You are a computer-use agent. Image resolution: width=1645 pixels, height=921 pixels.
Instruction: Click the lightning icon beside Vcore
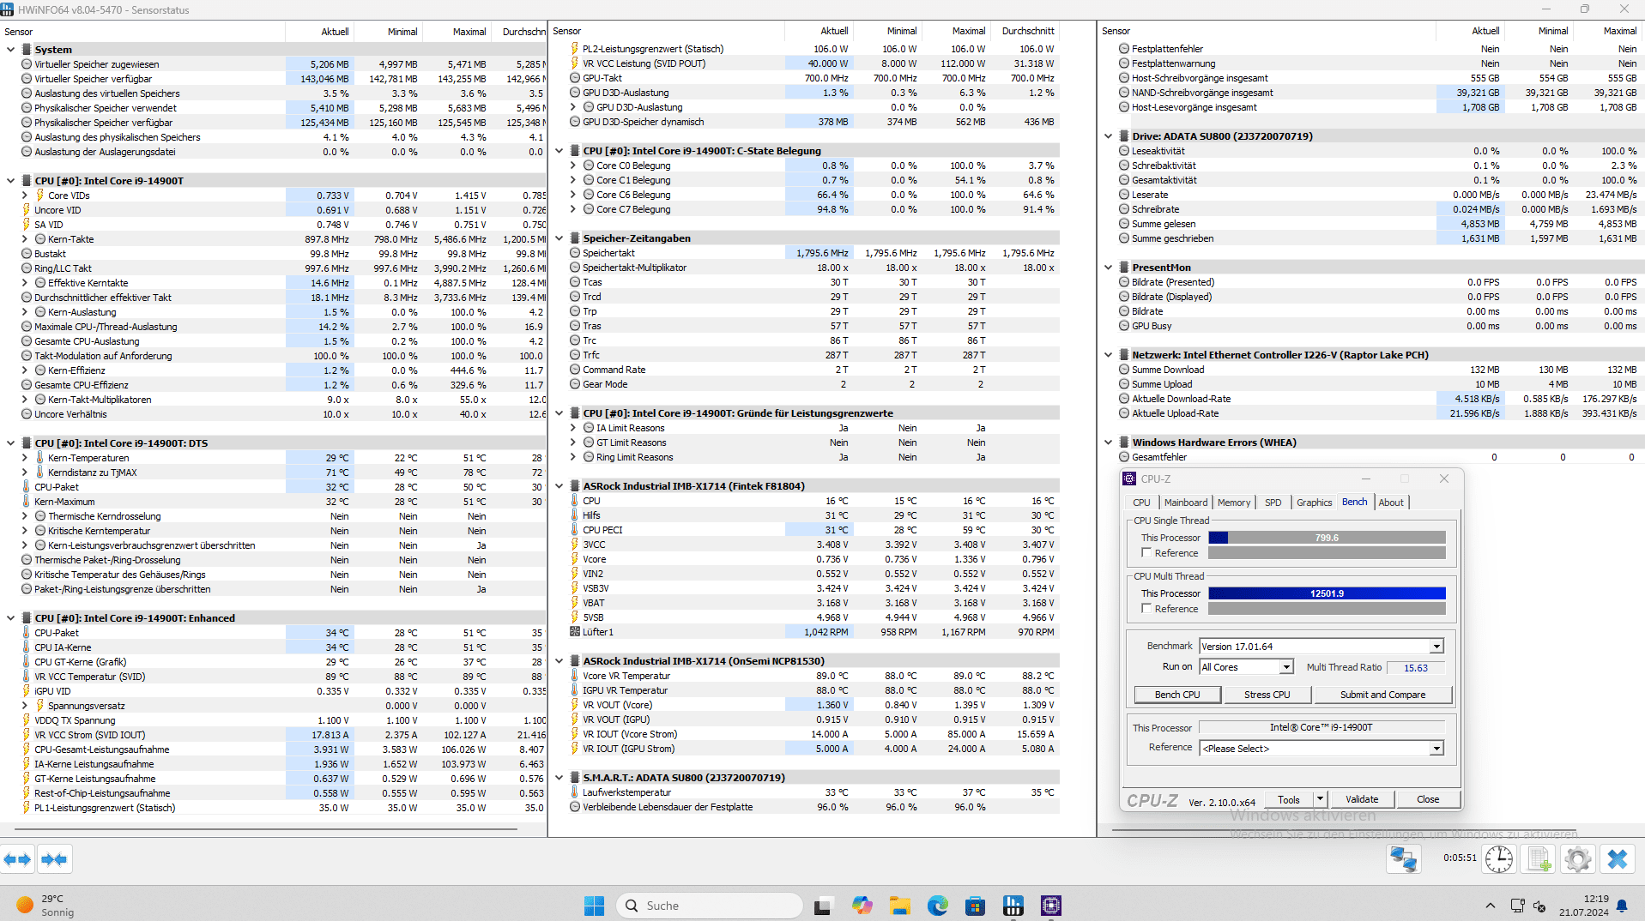click(x=575, y=559)
